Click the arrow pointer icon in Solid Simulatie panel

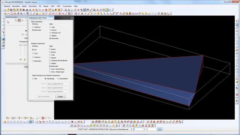click(x=8, y=22)
